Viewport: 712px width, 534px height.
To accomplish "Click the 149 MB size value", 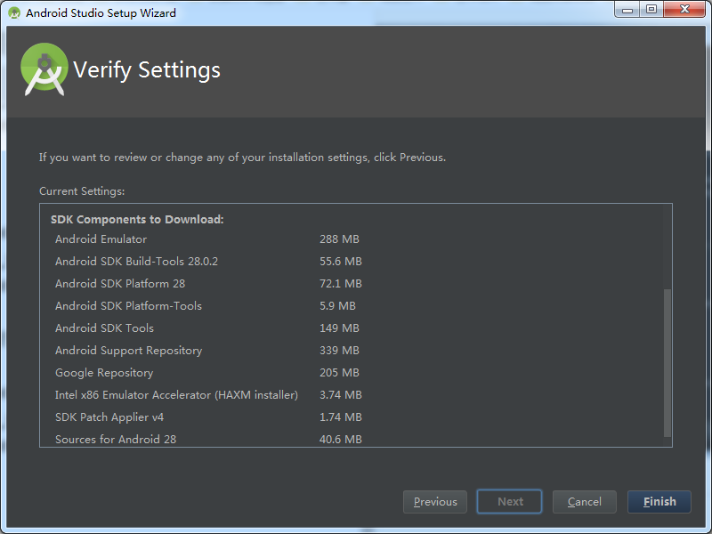I will coord(339,328).
